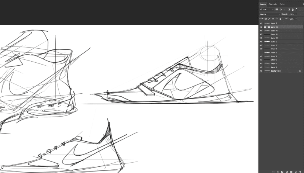304x173 pixels.
Task: Toggle visibility of Layer 4
Action: tap(261, 56)
